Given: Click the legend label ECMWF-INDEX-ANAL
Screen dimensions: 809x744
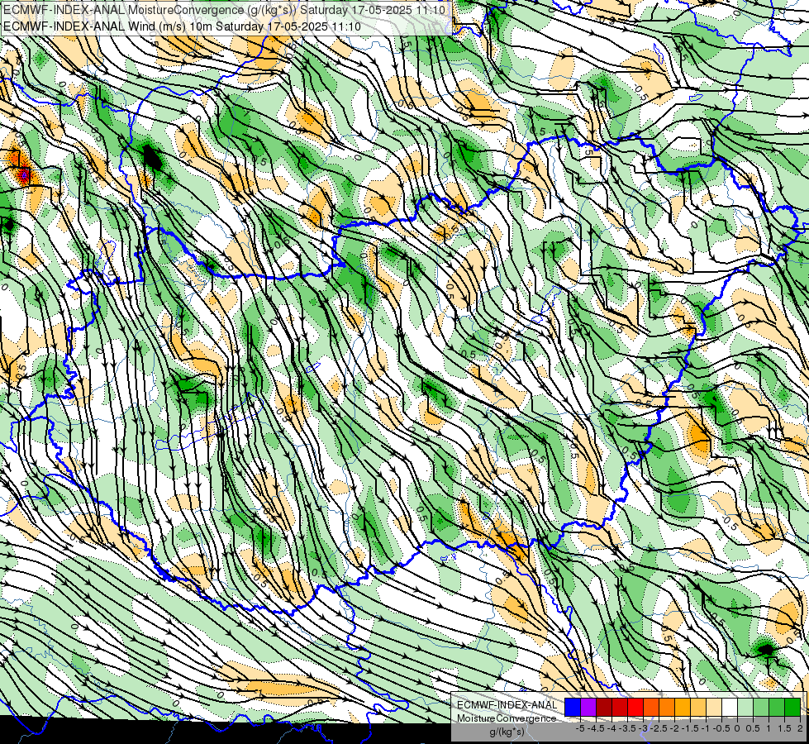Looking at the screenshot, I should pos(507,705).
